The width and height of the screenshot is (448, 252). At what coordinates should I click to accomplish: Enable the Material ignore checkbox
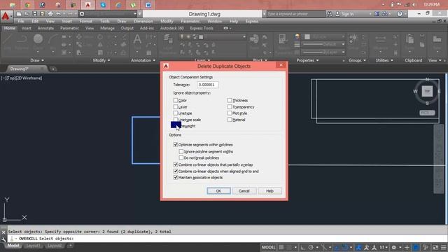230,120
